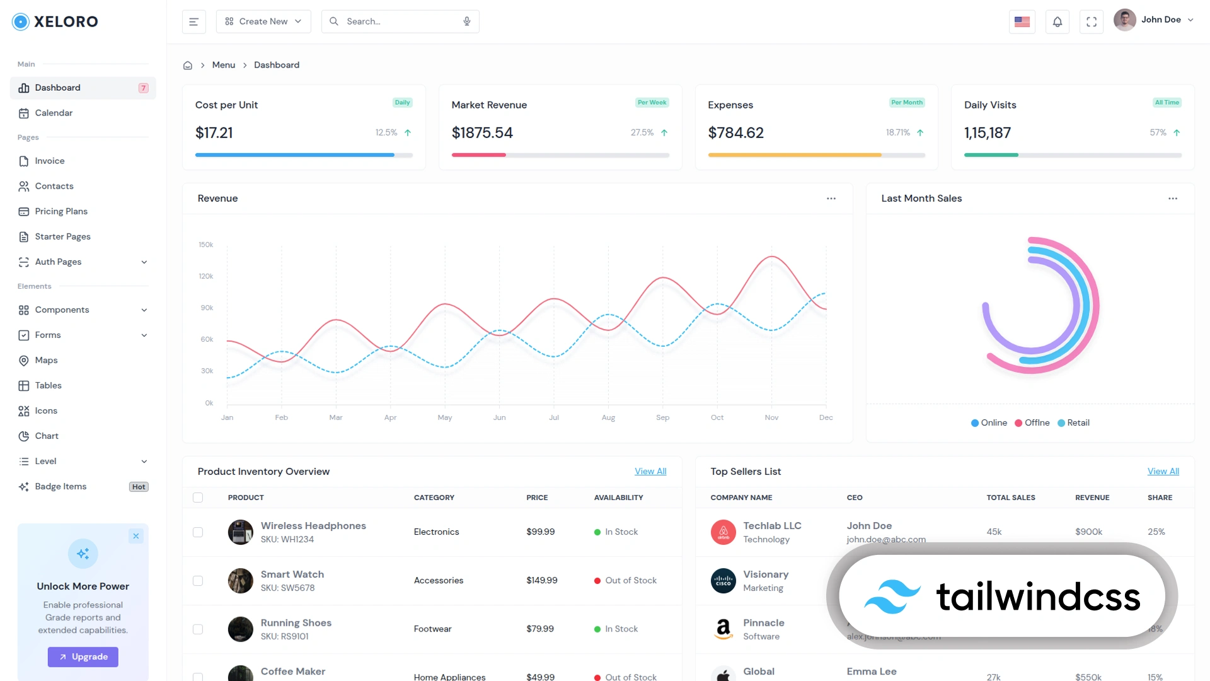The image size is (1210, 681).
Task: Close the Unlock More Power promo card
Action: [136, 536]
